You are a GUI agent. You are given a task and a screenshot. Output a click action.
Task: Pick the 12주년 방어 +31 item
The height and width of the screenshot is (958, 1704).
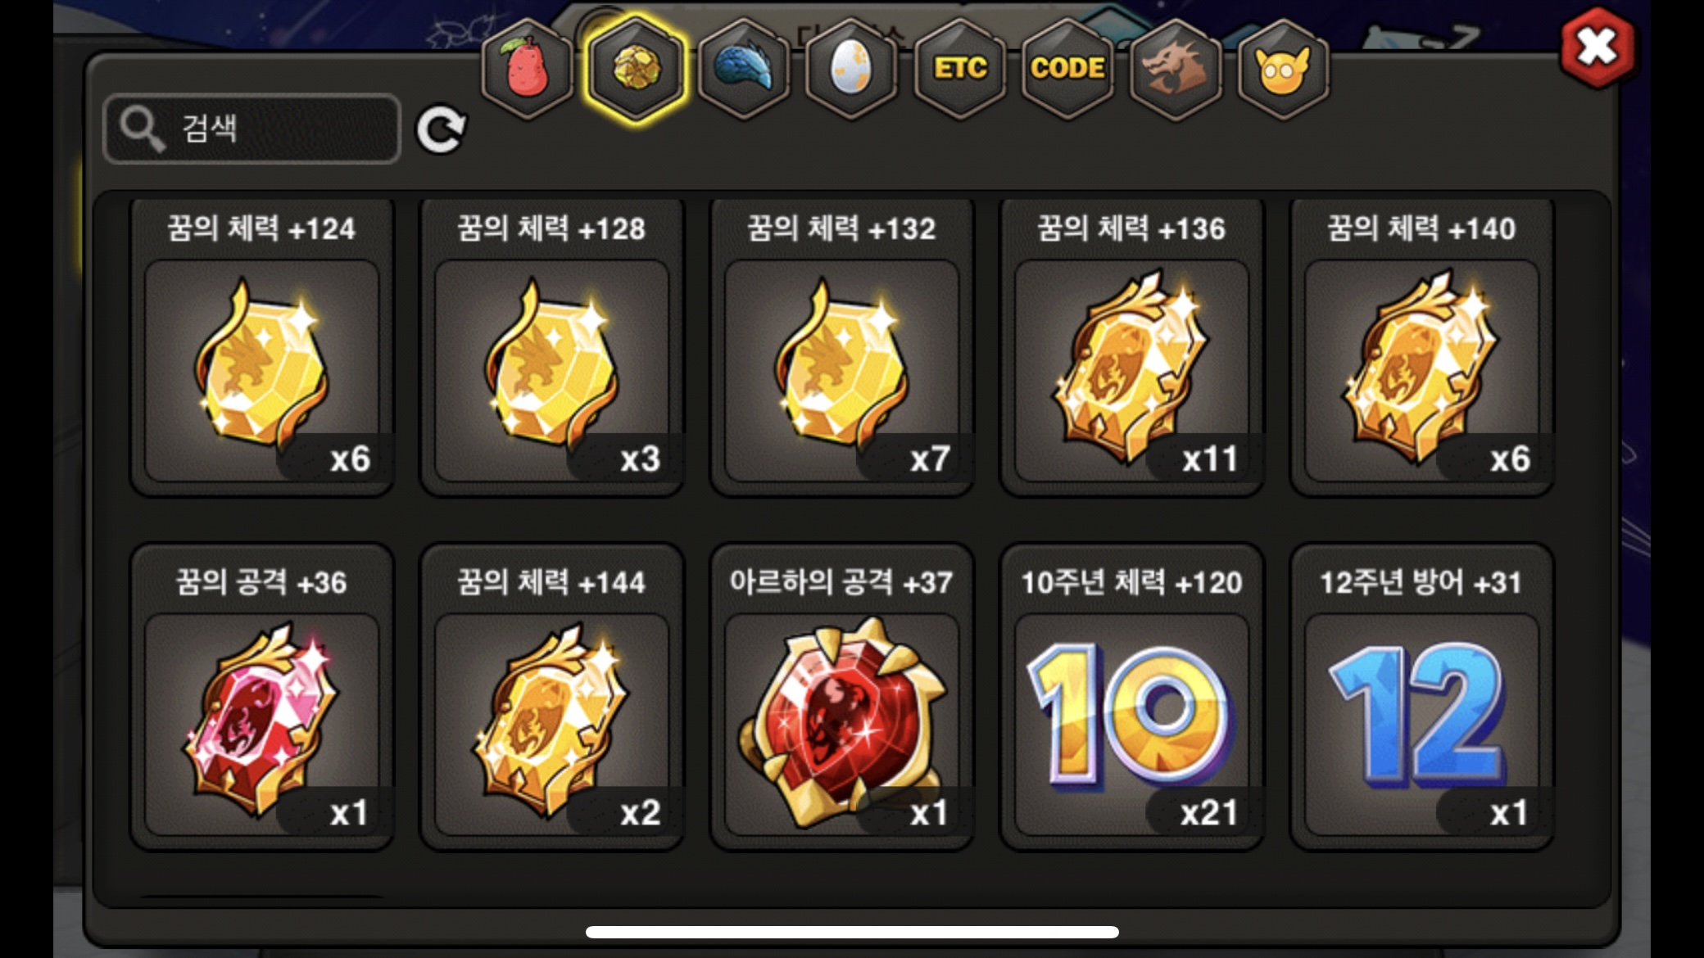1422,697
